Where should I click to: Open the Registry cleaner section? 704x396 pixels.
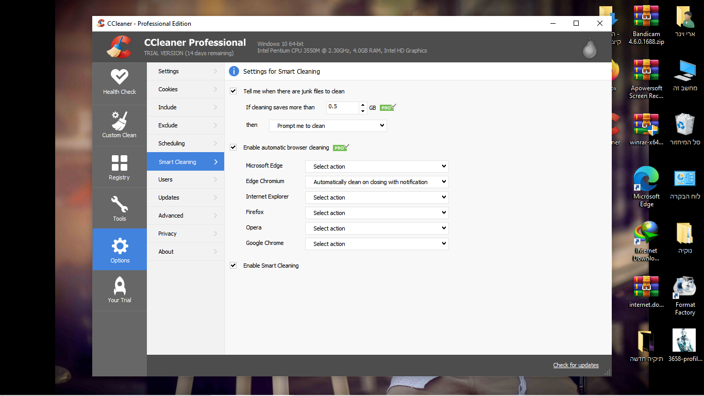(120, 167)
